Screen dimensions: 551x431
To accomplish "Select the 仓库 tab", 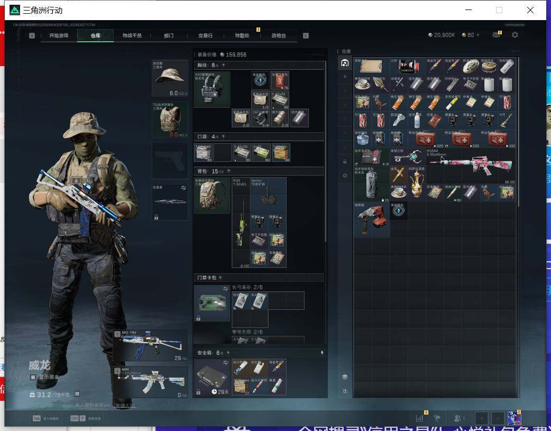I will 96,35.
